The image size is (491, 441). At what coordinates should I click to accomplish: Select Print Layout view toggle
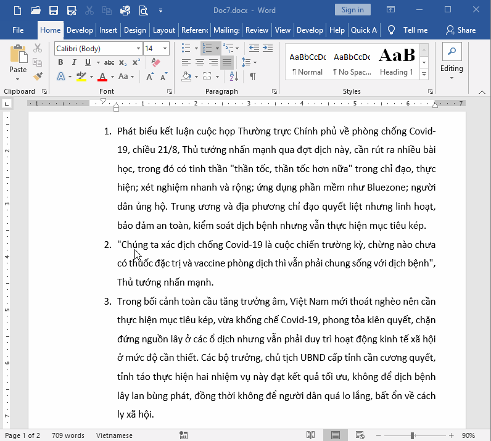[335, 435]
